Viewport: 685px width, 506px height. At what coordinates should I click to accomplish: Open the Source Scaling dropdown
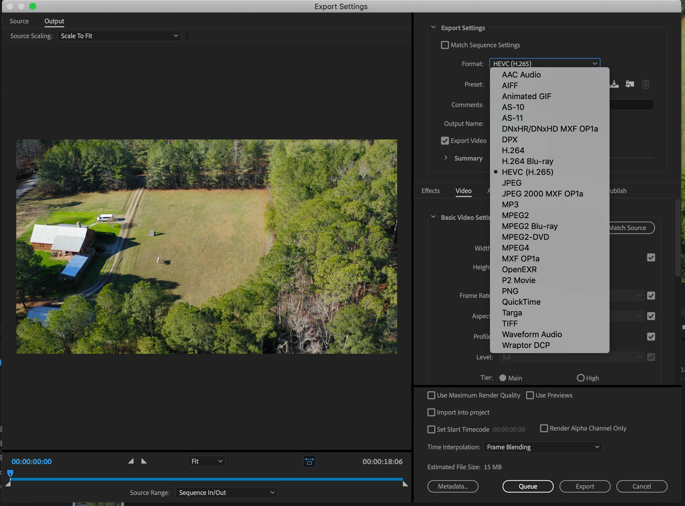pyautogui.click(x=119, y=36)
